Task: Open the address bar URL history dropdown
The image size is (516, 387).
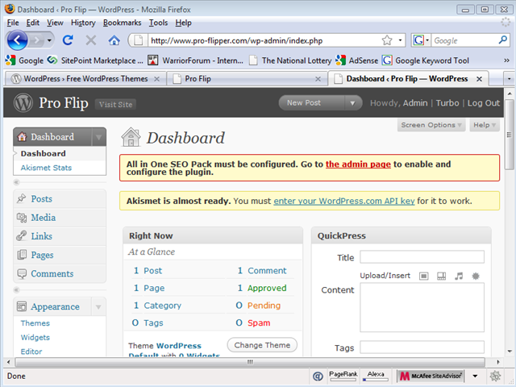Action: (400, 40)
